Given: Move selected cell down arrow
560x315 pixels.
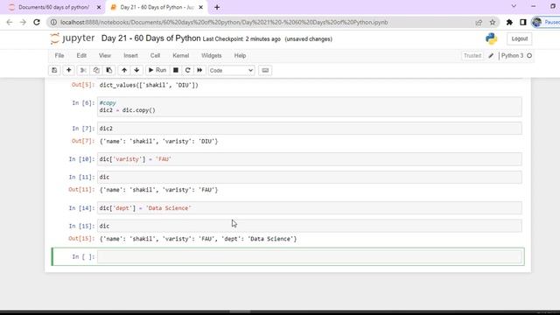Looking at the screenshot, I should point(136,70).
